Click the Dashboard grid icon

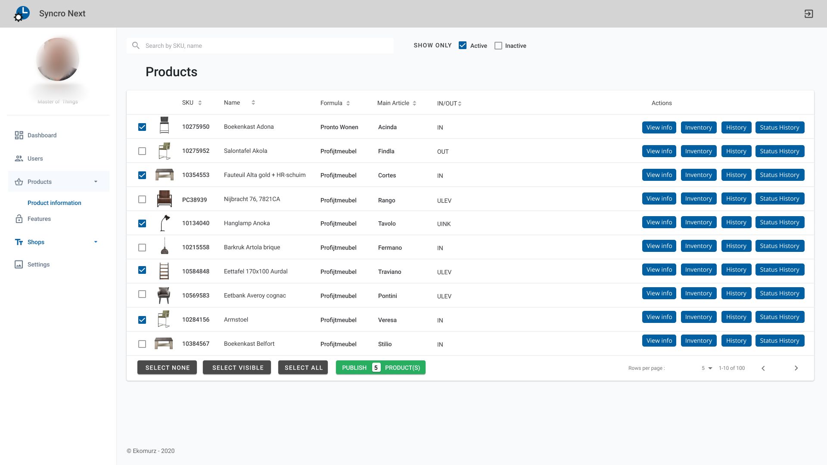(19, 135)
